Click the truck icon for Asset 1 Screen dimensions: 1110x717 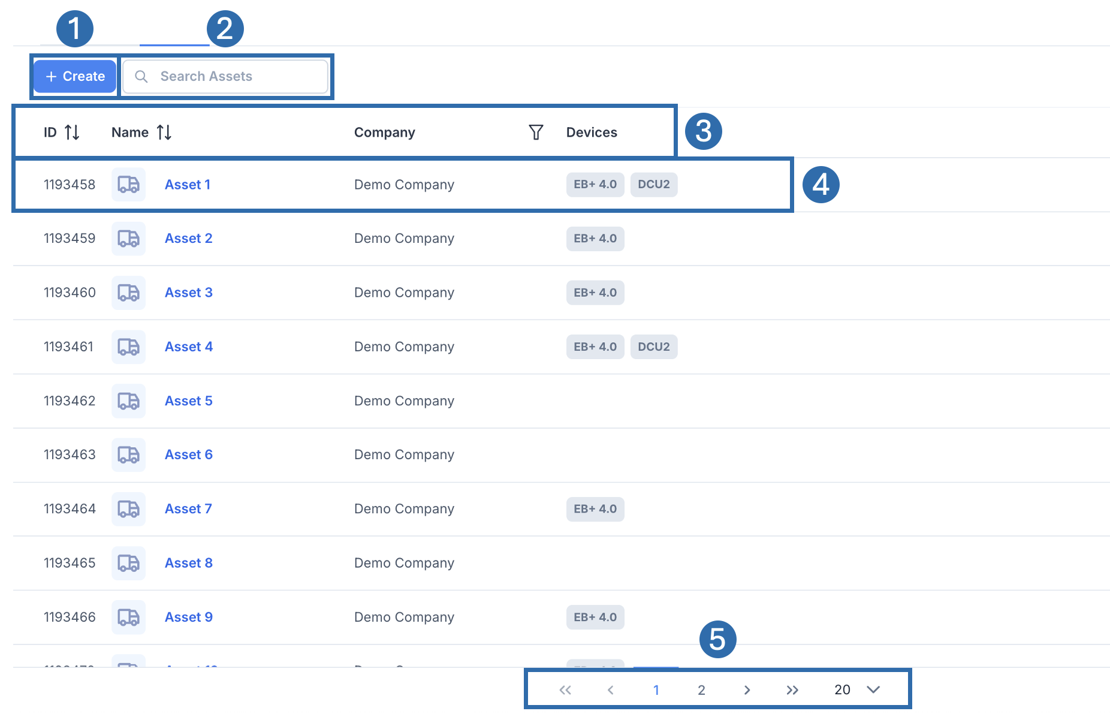[128, 185]
